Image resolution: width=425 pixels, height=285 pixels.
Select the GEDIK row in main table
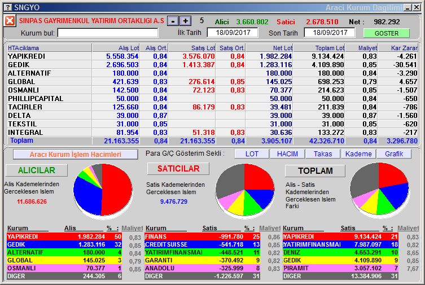click(x=212, y=65)
